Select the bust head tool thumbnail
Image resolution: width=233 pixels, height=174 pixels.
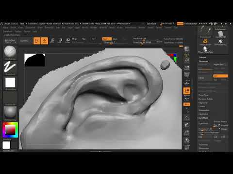point(205,49)
